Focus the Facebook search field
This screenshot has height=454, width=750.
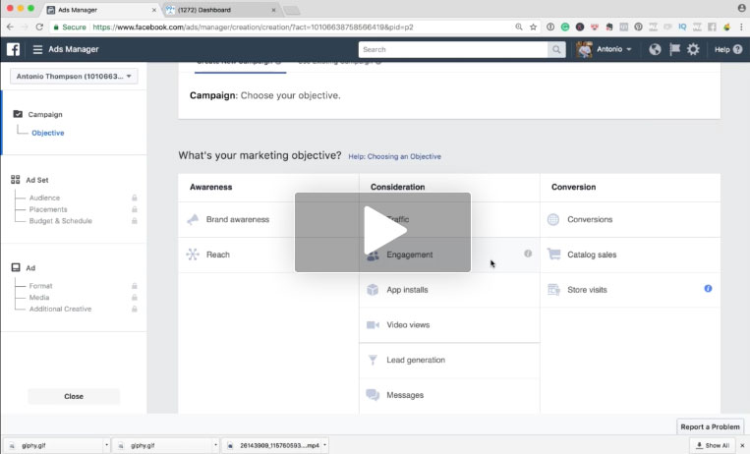coord(453,49)
